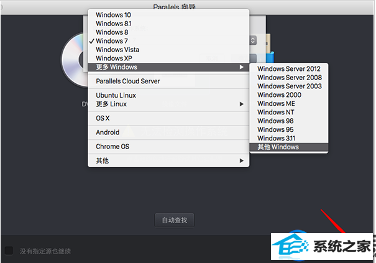Select the highlighted 其他 Windows item
The width and height of the screenshot is (376, 263).
point(289,147)
